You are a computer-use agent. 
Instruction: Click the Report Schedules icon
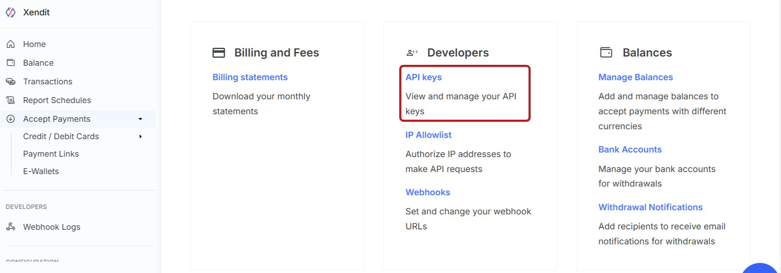(x=11, y=100)
